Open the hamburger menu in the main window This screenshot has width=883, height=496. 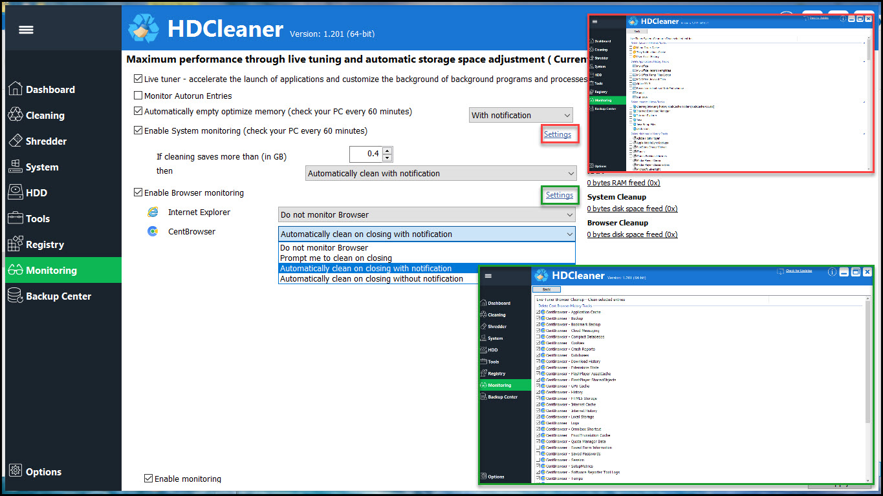point(26,30)
